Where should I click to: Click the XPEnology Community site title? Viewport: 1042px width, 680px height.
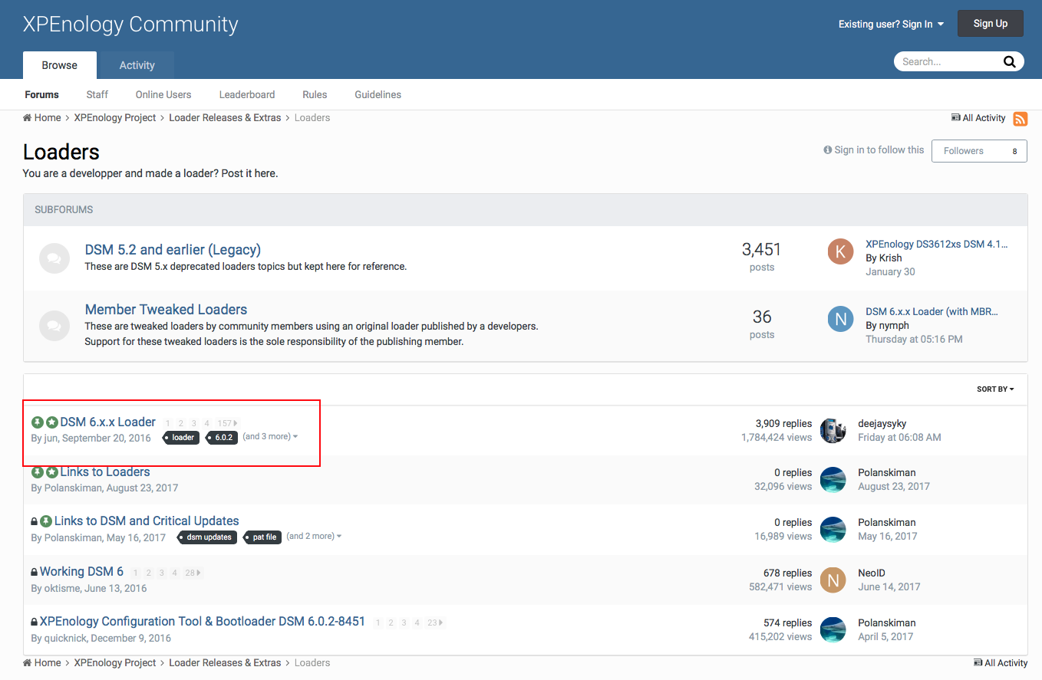[x=130, y=24]
